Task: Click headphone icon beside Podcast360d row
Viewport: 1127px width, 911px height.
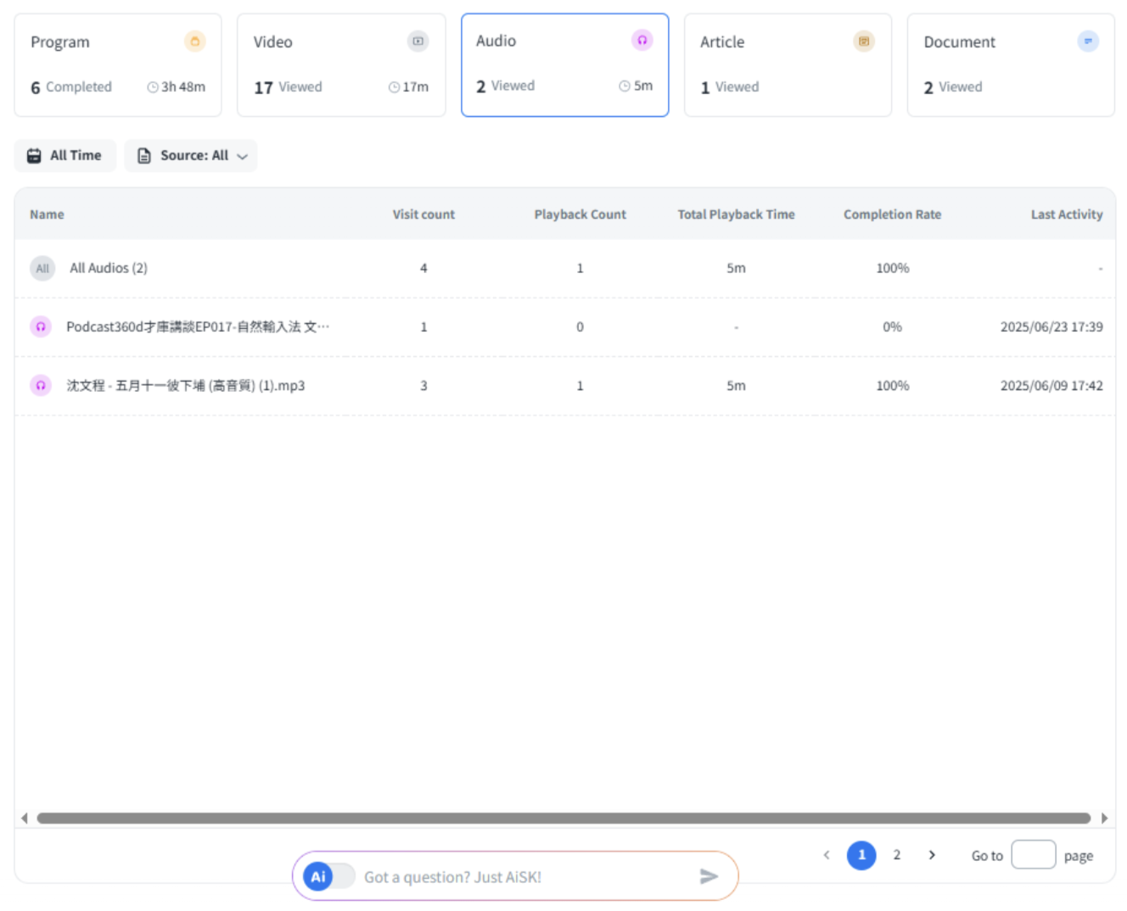Action: [41, 327]
